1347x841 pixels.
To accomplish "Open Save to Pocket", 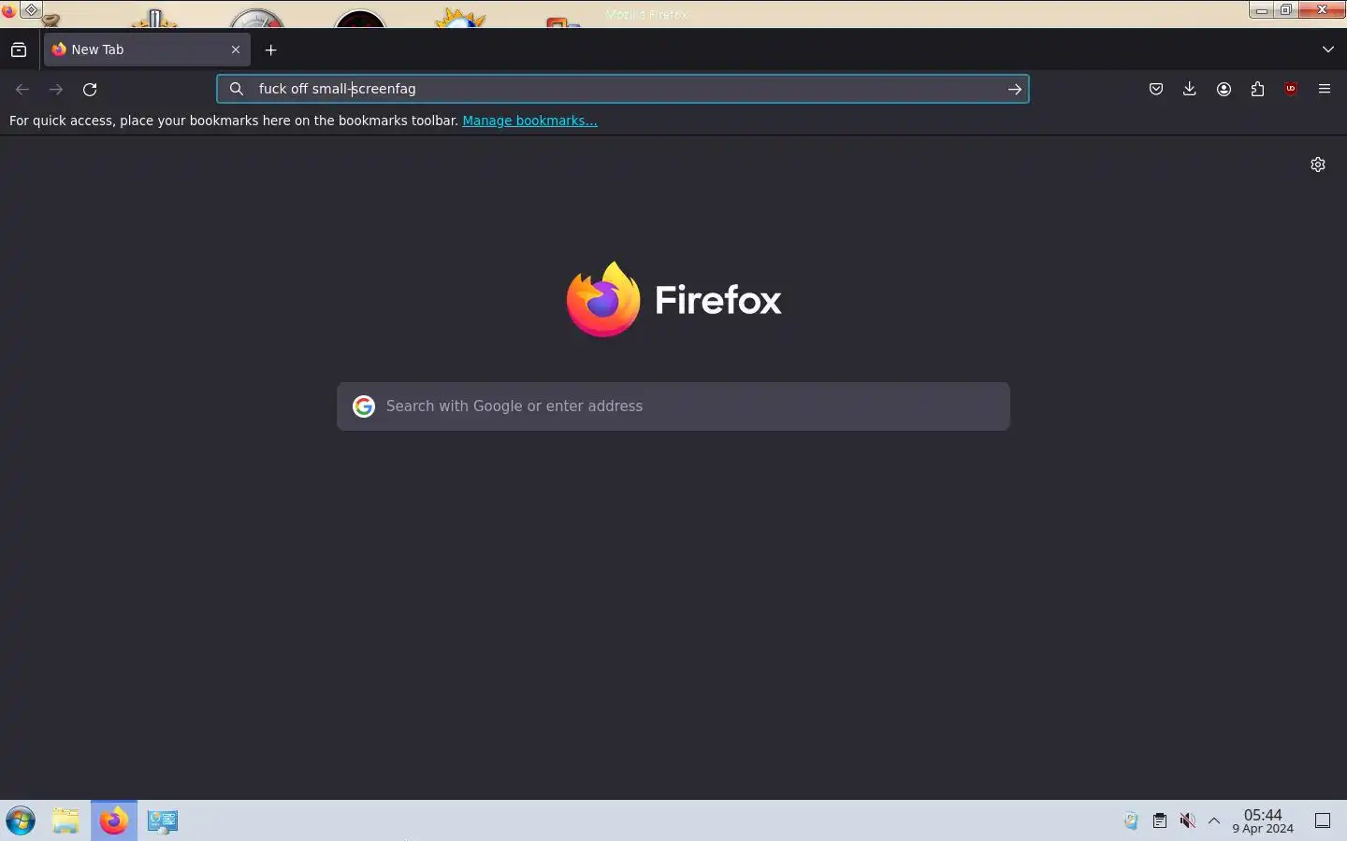I will point(1156,90).
